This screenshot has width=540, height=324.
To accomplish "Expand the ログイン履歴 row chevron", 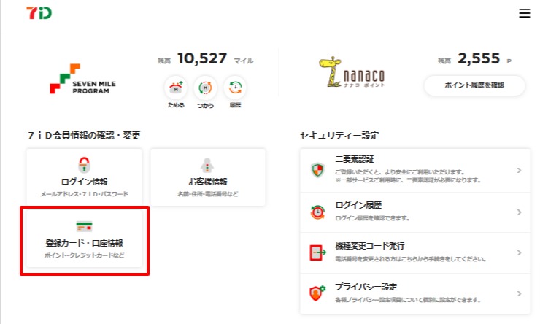I will (519, 212).
